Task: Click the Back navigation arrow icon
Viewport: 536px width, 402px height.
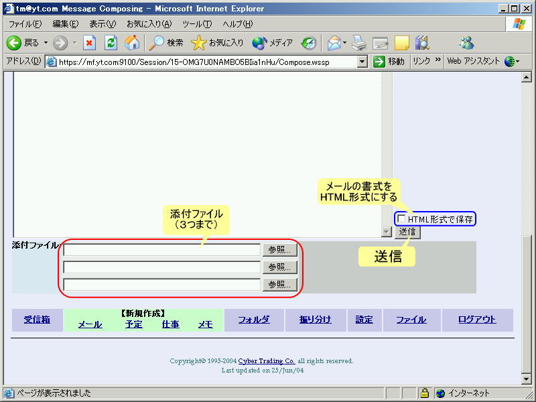Action: click(x=15, y=43)
